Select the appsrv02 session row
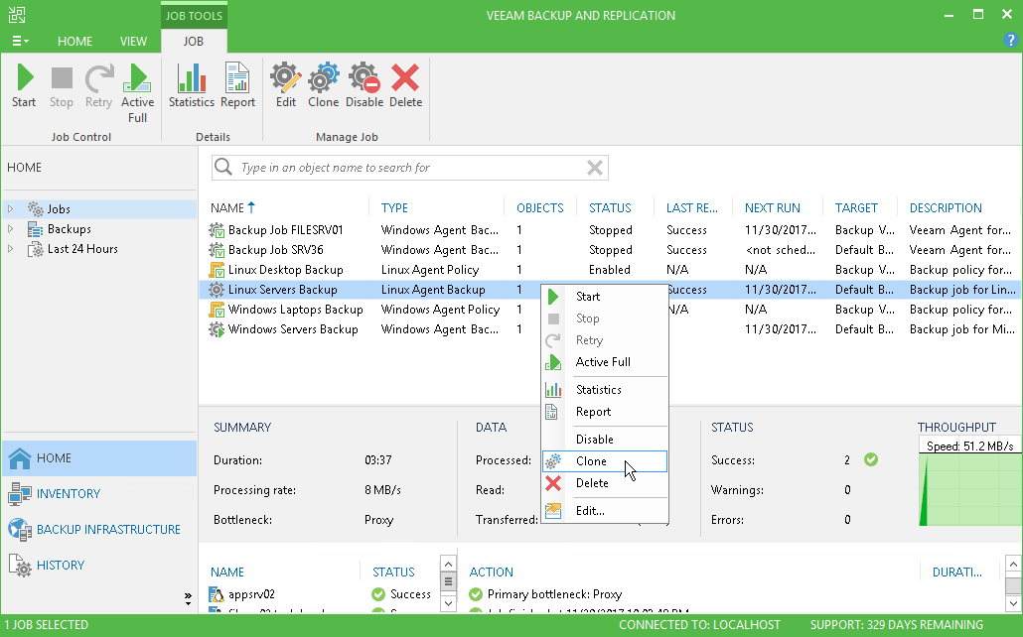Viewport: 1023px width, 637px height. pos(320,594)
